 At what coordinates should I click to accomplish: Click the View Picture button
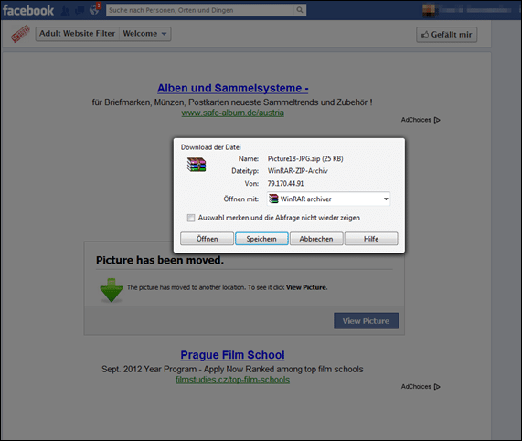[x=367, y=321]
